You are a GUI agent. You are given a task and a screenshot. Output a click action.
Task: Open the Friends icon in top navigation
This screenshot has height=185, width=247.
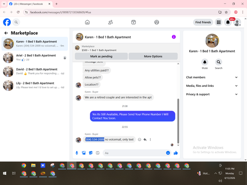click(110, 22)
